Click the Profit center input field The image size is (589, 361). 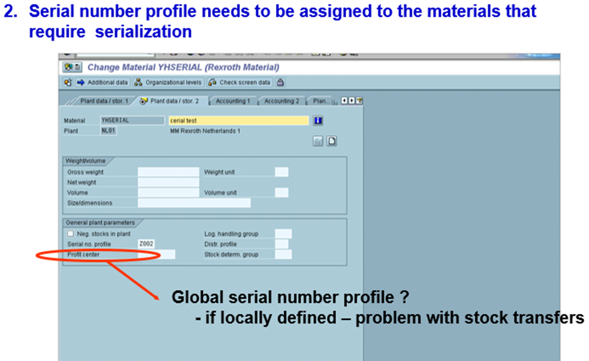[x=156, y=255]
